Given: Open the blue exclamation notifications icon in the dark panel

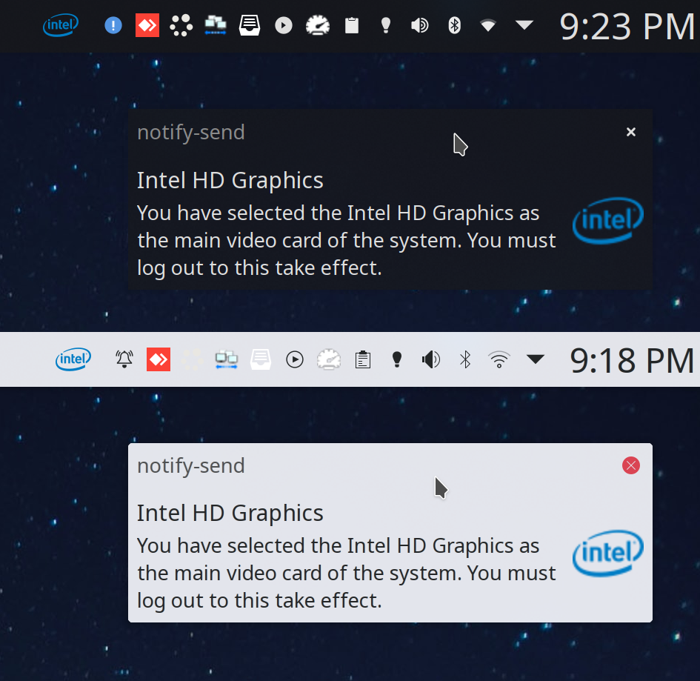Looking at the screenshot, I should point(113,25).
